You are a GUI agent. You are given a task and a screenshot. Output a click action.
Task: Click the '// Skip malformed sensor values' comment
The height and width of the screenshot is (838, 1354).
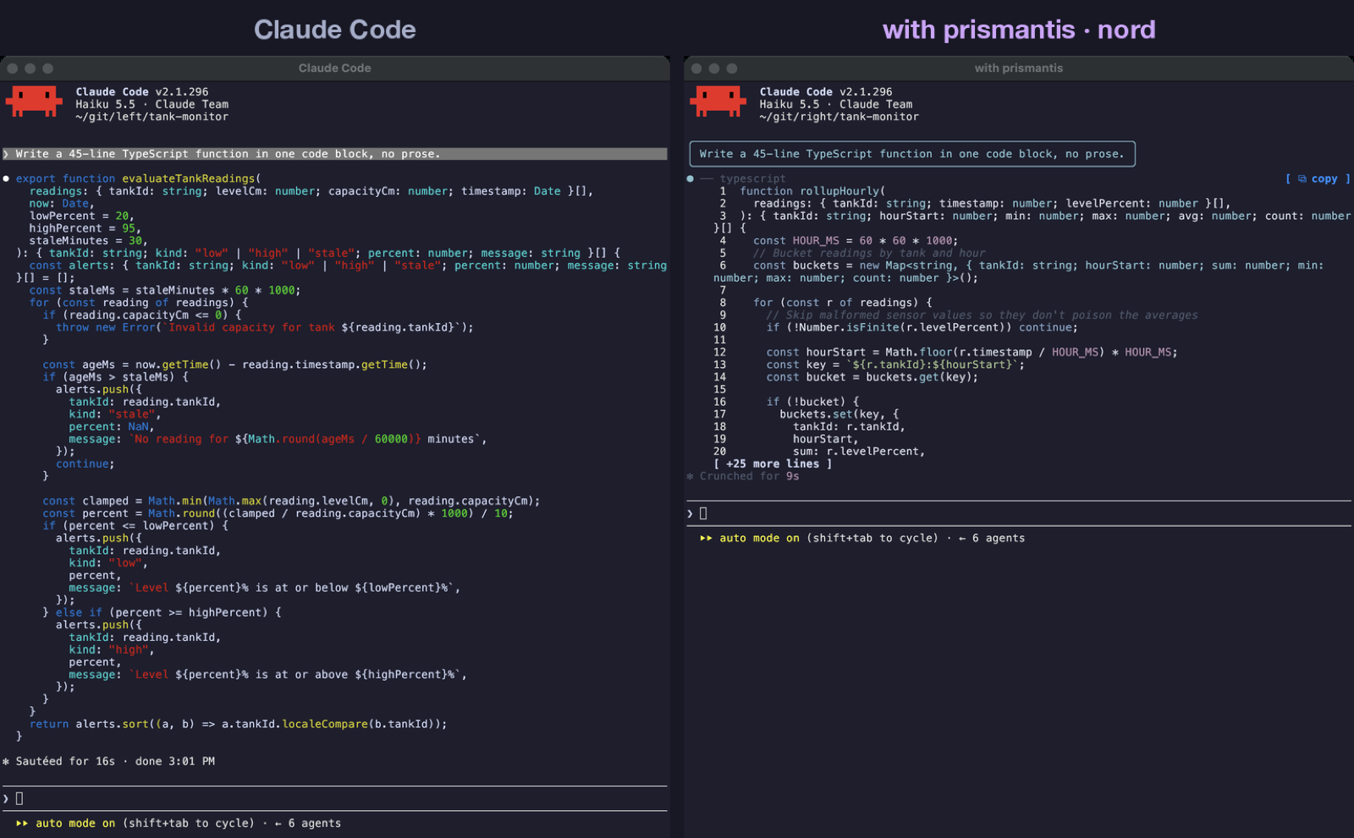(982, 315)
